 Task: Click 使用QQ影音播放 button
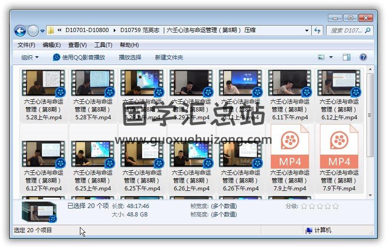(x=79, y=57)
